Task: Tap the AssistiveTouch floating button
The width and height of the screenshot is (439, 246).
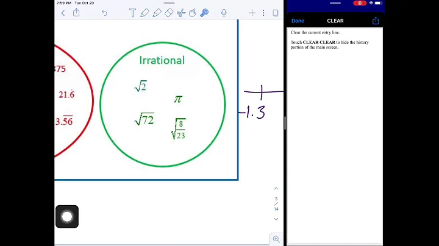Action: tap(67, 217)
